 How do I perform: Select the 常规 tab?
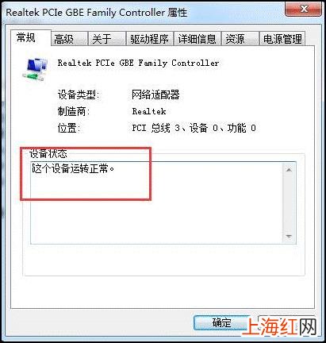[x=26, y=37]
